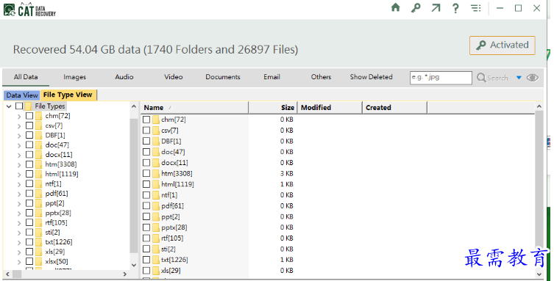Switch to the Email tab

tap(271, 77)
